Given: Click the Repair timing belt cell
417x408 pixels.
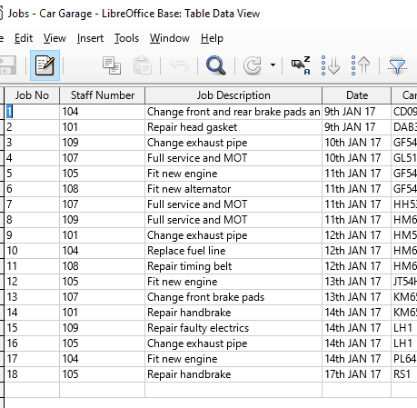Looking at the screenshot, I should [x=233, y=266].
